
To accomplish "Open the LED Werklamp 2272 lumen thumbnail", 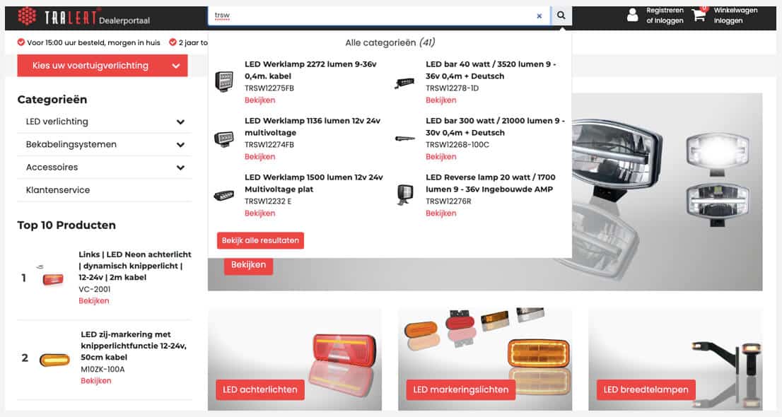I will [224, 81].
